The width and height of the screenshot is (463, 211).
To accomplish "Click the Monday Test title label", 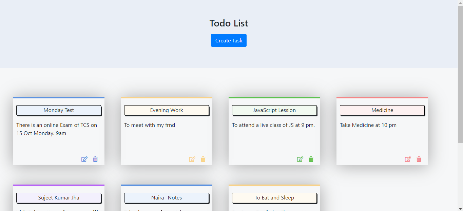I will click(x=59, y=110).
